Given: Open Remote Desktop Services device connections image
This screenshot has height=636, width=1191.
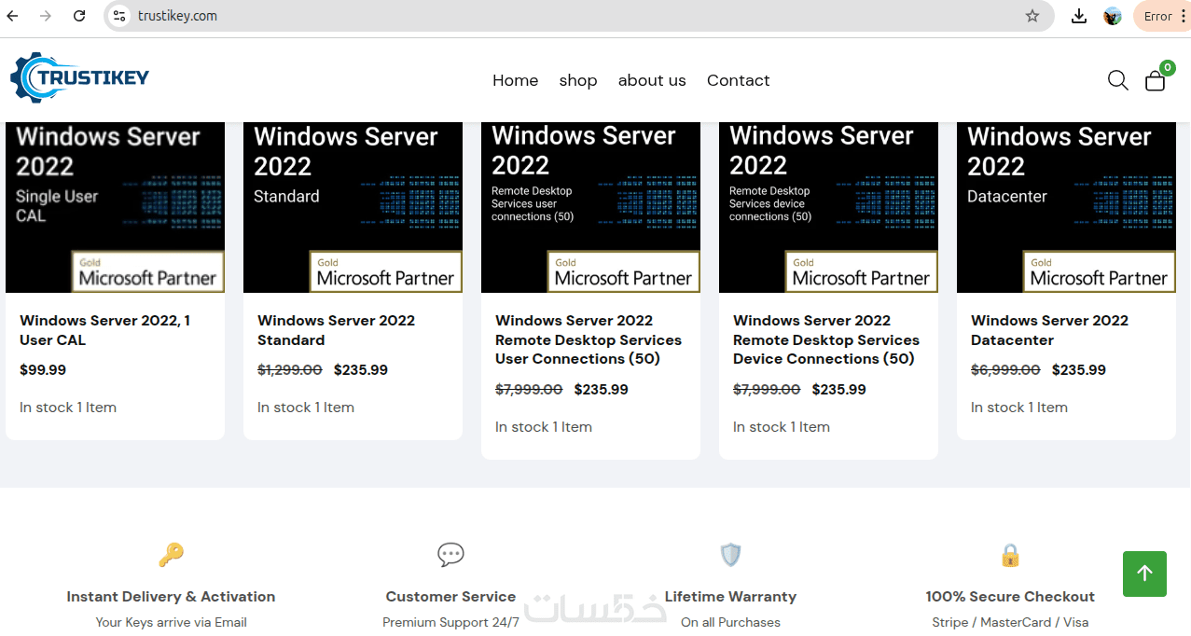Looking at the screenshot, I should [x=828, y=207].
